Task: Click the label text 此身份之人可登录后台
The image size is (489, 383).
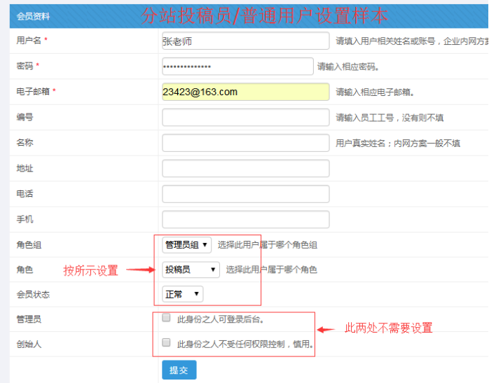Action: coord(220,319)
